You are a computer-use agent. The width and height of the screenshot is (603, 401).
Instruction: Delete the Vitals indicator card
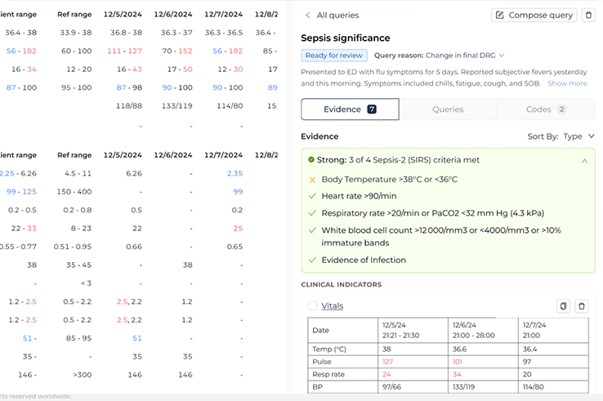(x=582, y=306)
